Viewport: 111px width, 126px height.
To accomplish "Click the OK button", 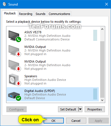I will 54,121.
